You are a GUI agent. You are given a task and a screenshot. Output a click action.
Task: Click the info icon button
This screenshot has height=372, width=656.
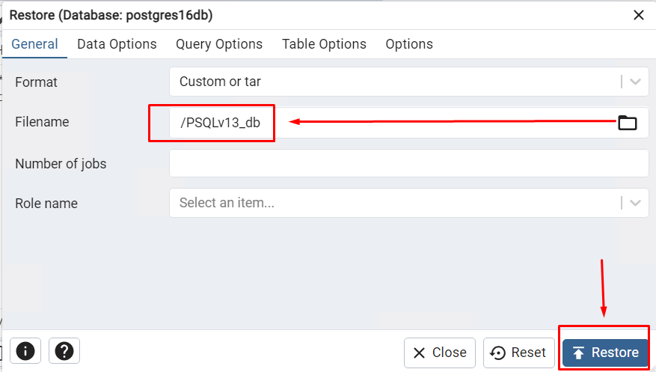pos(25,350)
